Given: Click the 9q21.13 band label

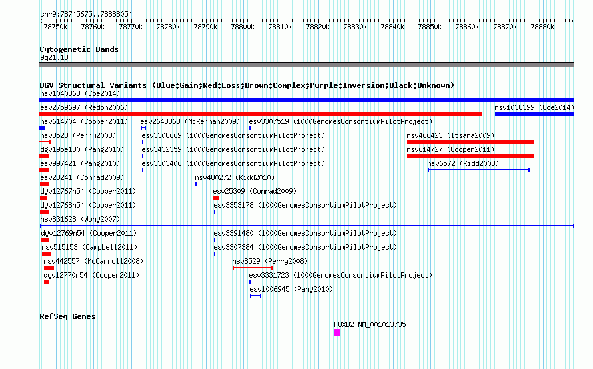Looking at the screenshot, I should point(54,57).
